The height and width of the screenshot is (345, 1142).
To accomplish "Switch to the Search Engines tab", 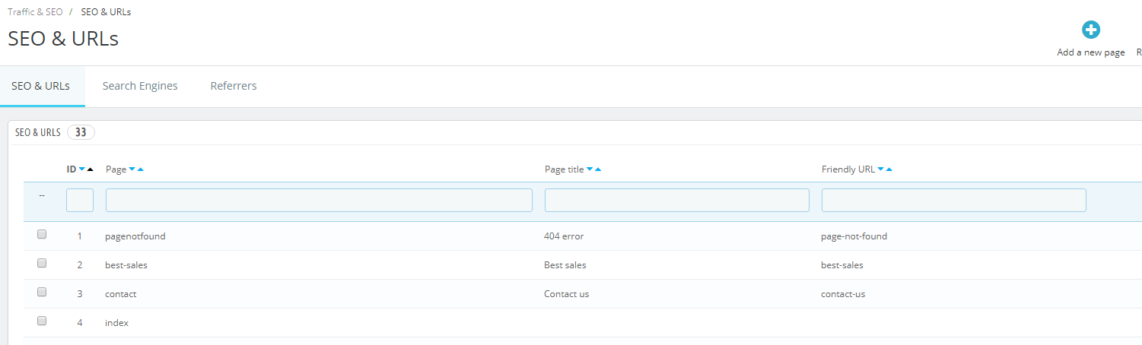I will click(140, 86).
